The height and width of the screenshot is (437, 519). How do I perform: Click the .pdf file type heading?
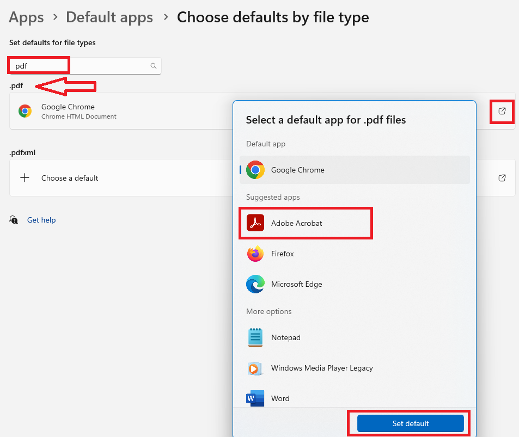pyautogui.click(x=16, y=85)
